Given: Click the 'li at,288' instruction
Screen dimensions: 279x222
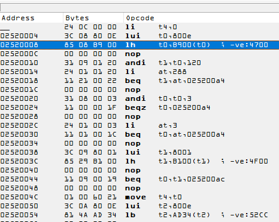Looking at the screenshot, I should click(156, 72).
